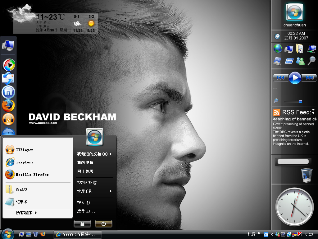The width and height of the screenshot is (318, 239).
Task: Open the mail envelope icon in left dock
Action: [8, 78]
